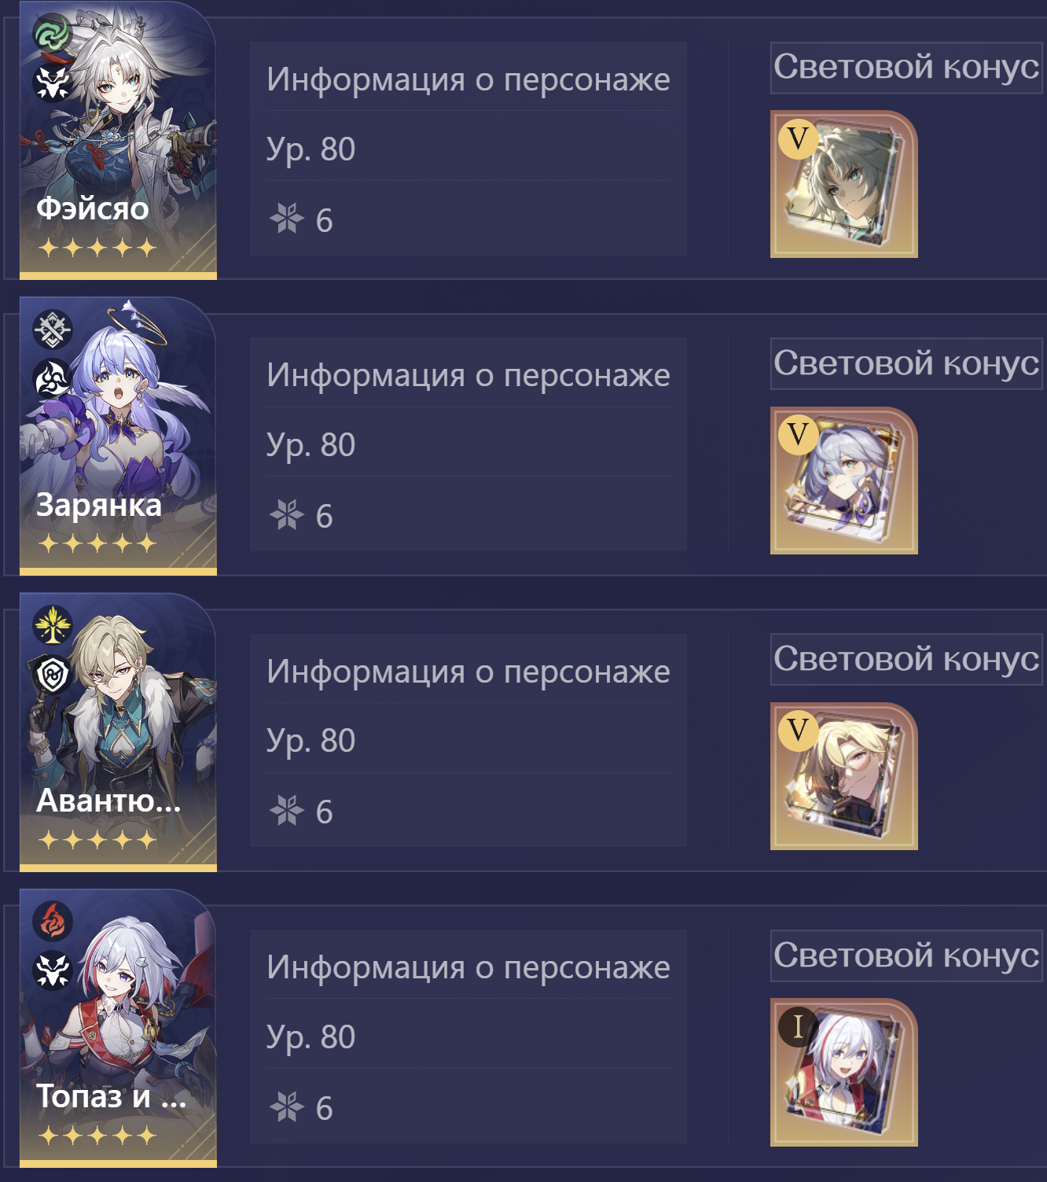Click the Hunt path icon on Топаз's card
The image size is (1047, 1182).
tap(53, 970)
